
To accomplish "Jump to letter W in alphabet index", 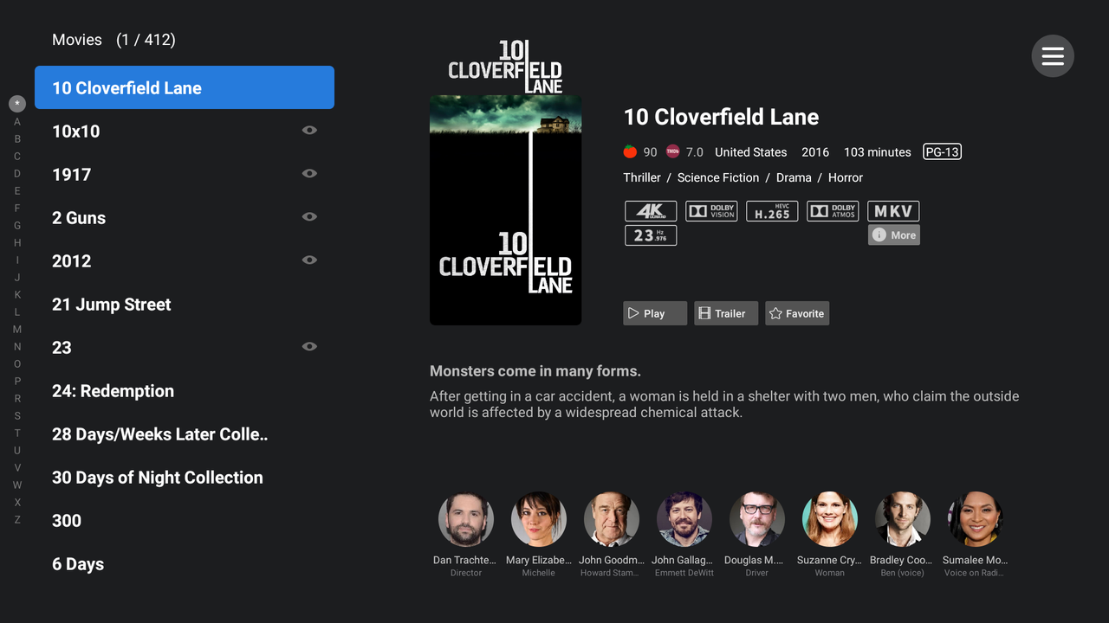I will (17, 485).
